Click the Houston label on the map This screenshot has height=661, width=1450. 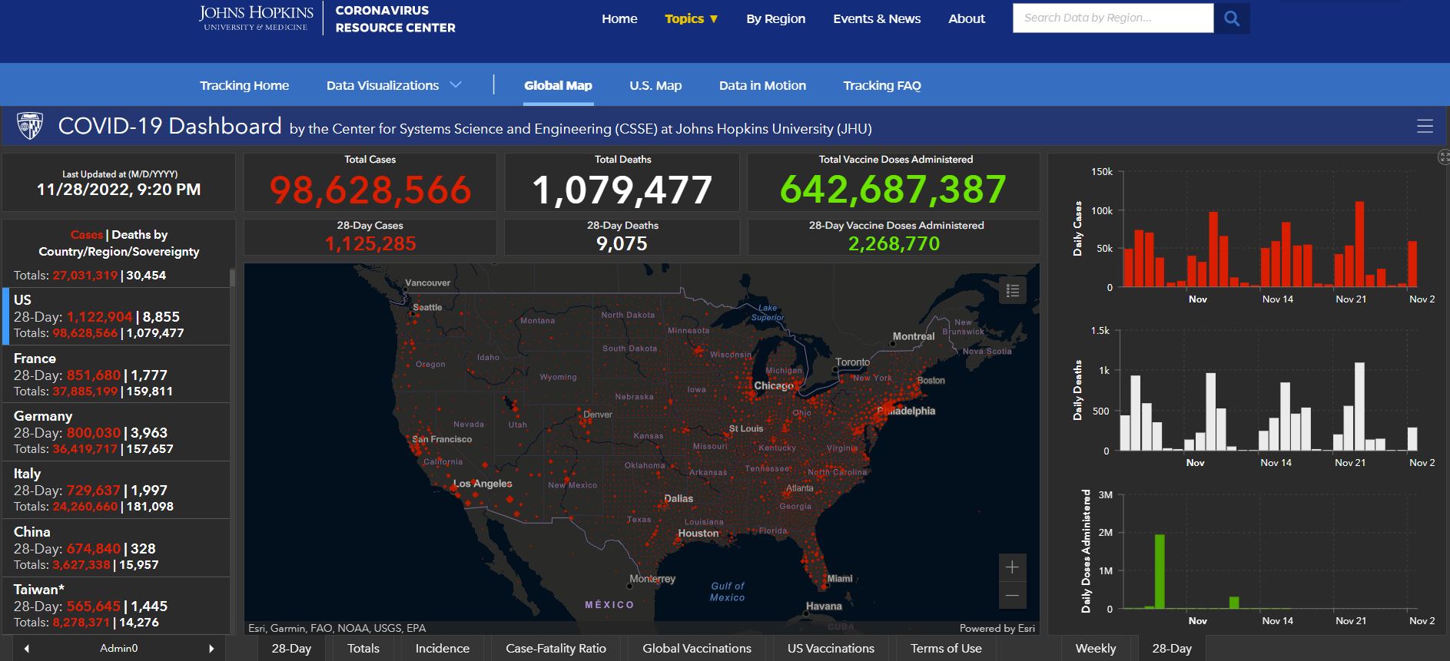pos(698,533)
